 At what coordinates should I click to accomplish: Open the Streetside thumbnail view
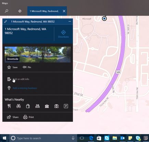pyautogui.click(x=38, y=54)
